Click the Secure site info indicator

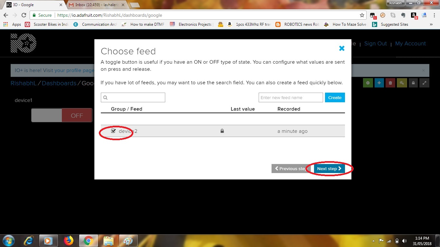pyautogui.click(x=42, y=15)
